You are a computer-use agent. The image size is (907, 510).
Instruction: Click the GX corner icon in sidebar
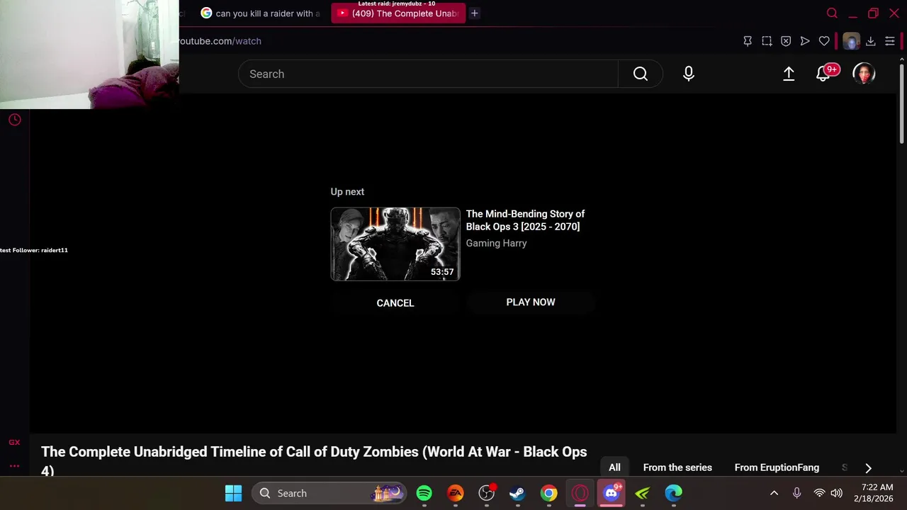[x=14, y=443]
